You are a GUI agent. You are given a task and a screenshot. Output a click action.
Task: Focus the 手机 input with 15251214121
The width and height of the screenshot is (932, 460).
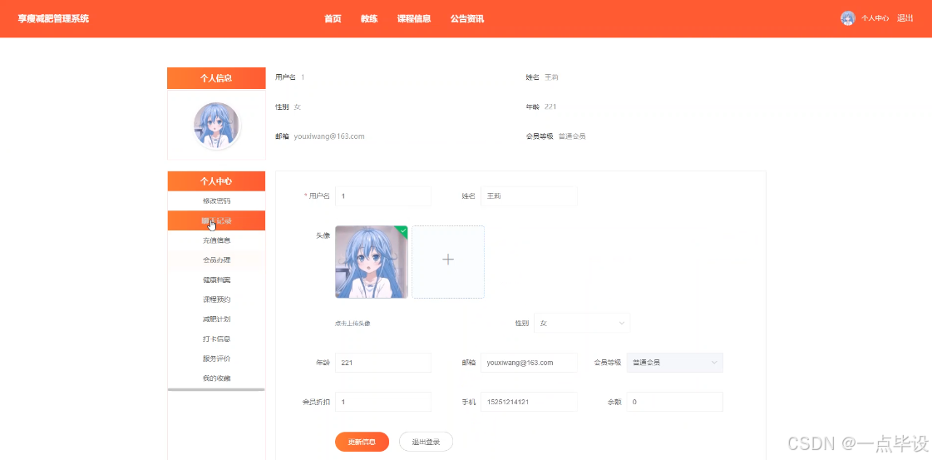coord(529,402)
